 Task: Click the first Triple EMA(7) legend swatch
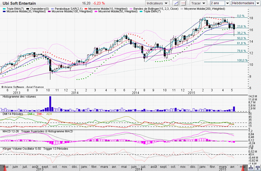pos(4,9)
